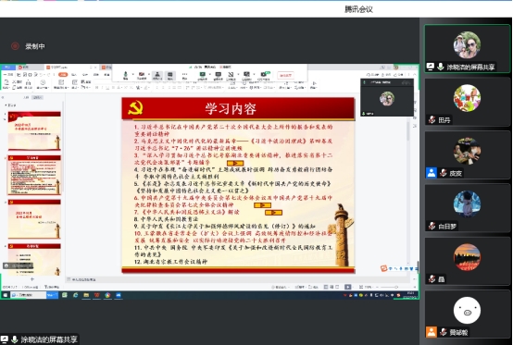
Task: Select the third slide thumbnail
Action: point(34,219)
